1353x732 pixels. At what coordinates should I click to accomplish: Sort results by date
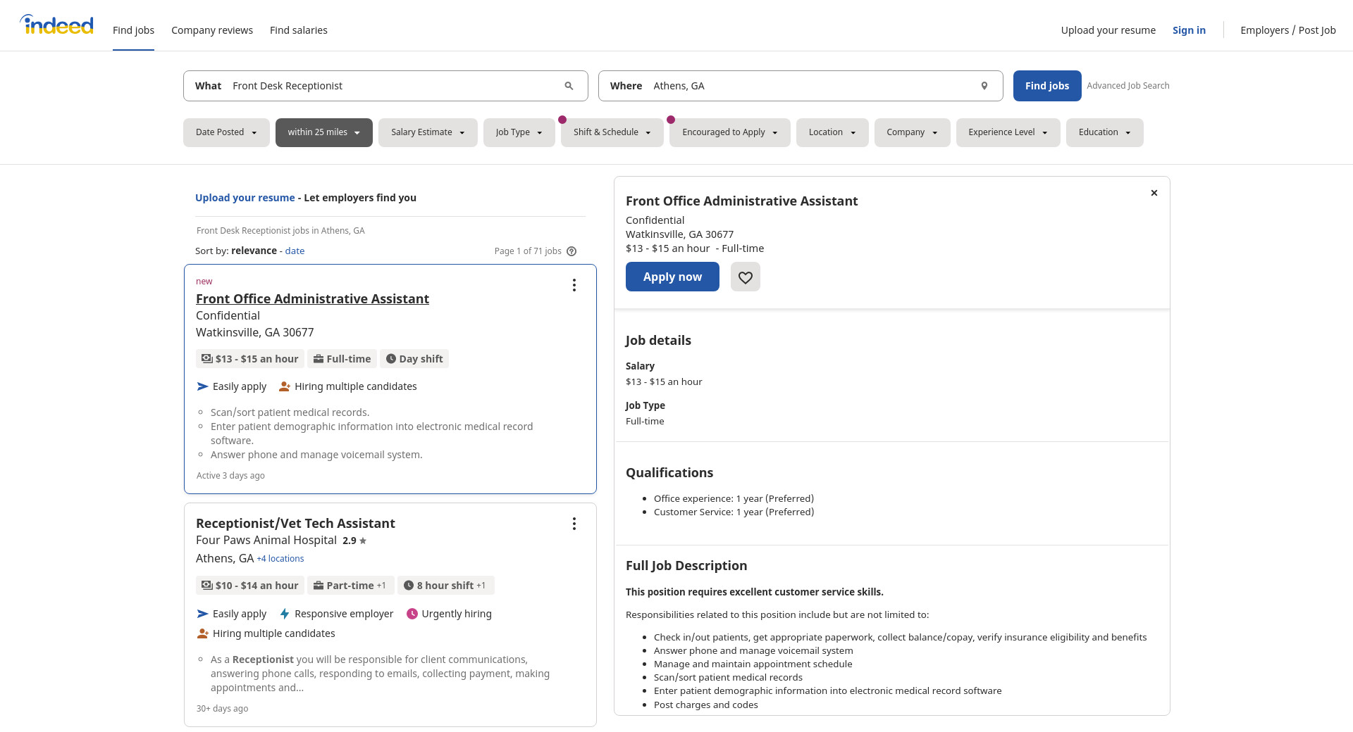pos(295,251)
